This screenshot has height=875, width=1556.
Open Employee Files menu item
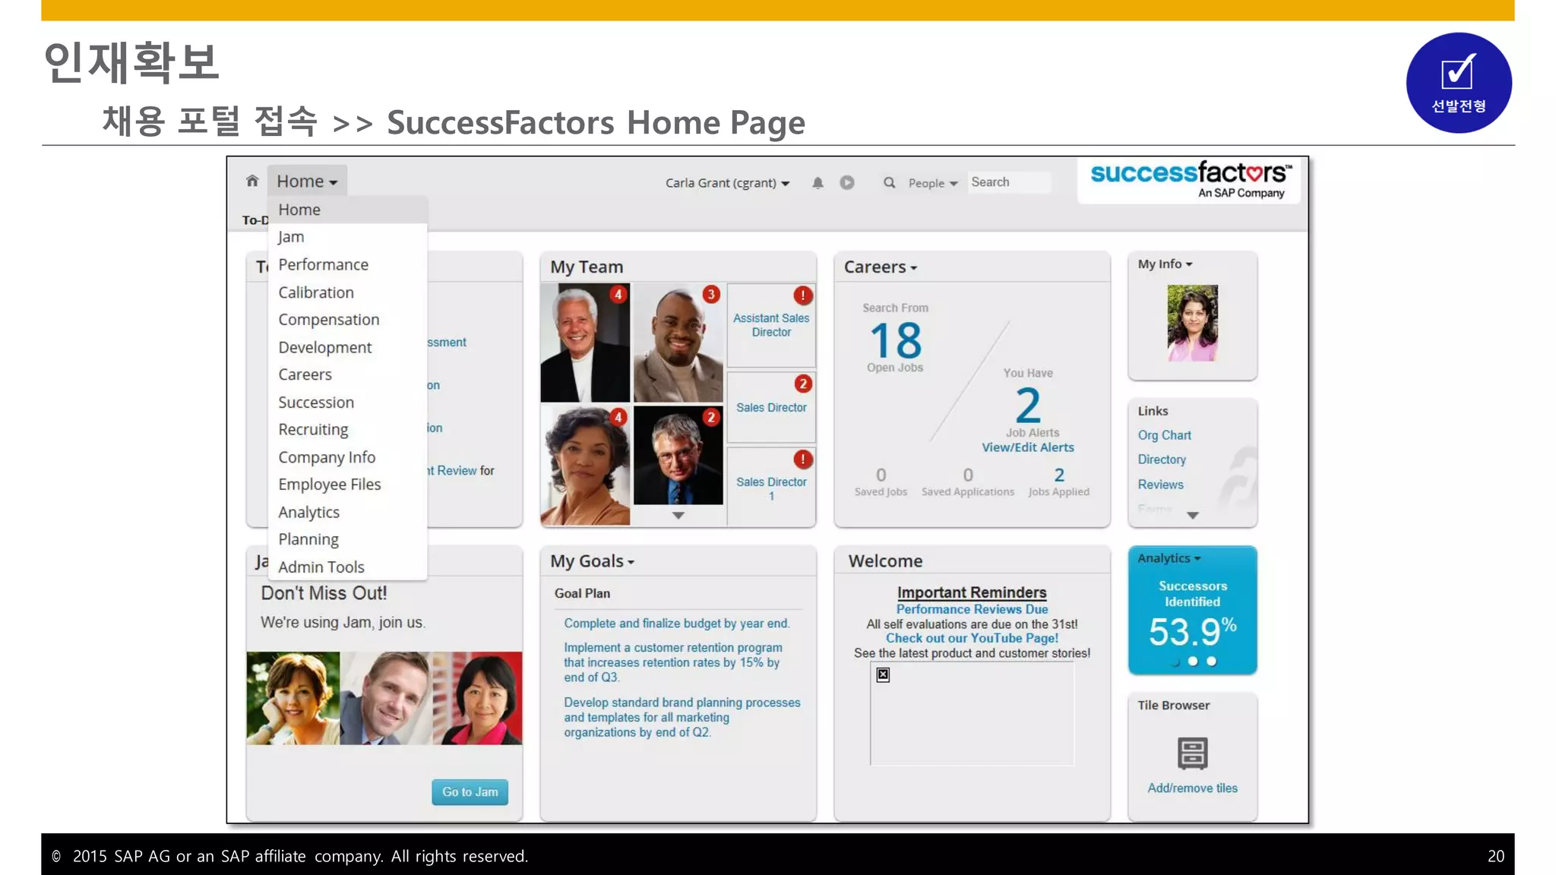(348, 485)
